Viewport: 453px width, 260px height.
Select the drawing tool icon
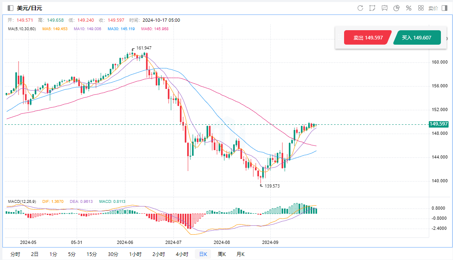coord(372,8)
